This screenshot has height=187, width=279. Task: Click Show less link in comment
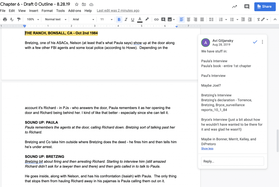[207, 149]
